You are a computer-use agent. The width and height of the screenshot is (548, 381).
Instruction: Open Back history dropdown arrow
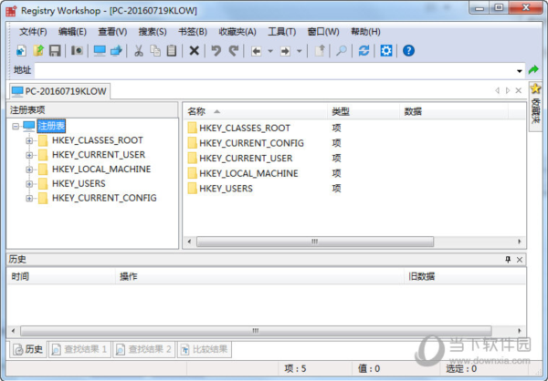(x=270, y=51)
